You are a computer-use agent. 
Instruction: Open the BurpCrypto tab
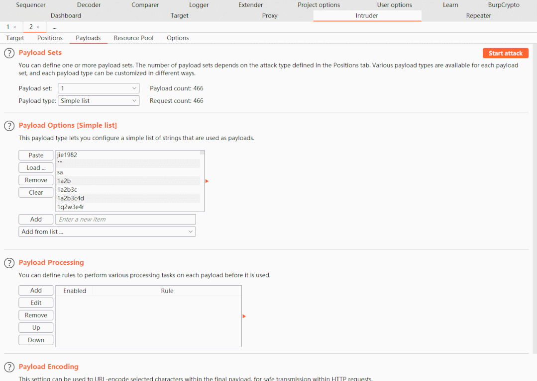pos(504,5)
